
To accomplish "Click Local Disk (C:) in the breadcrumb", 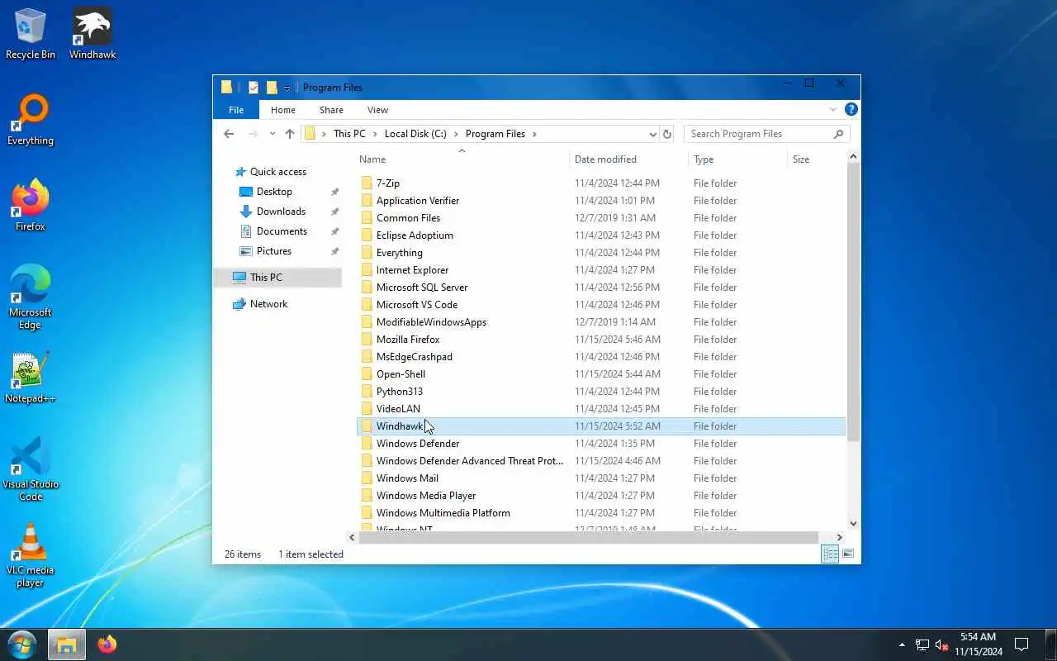I will pos(415,134).
